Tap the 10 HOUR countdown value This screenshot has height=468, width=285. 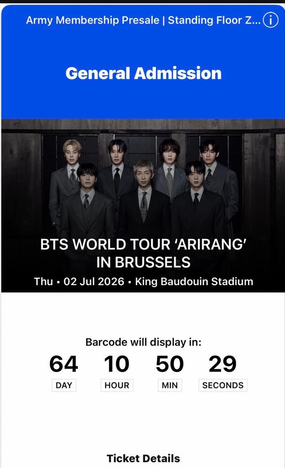117,363
